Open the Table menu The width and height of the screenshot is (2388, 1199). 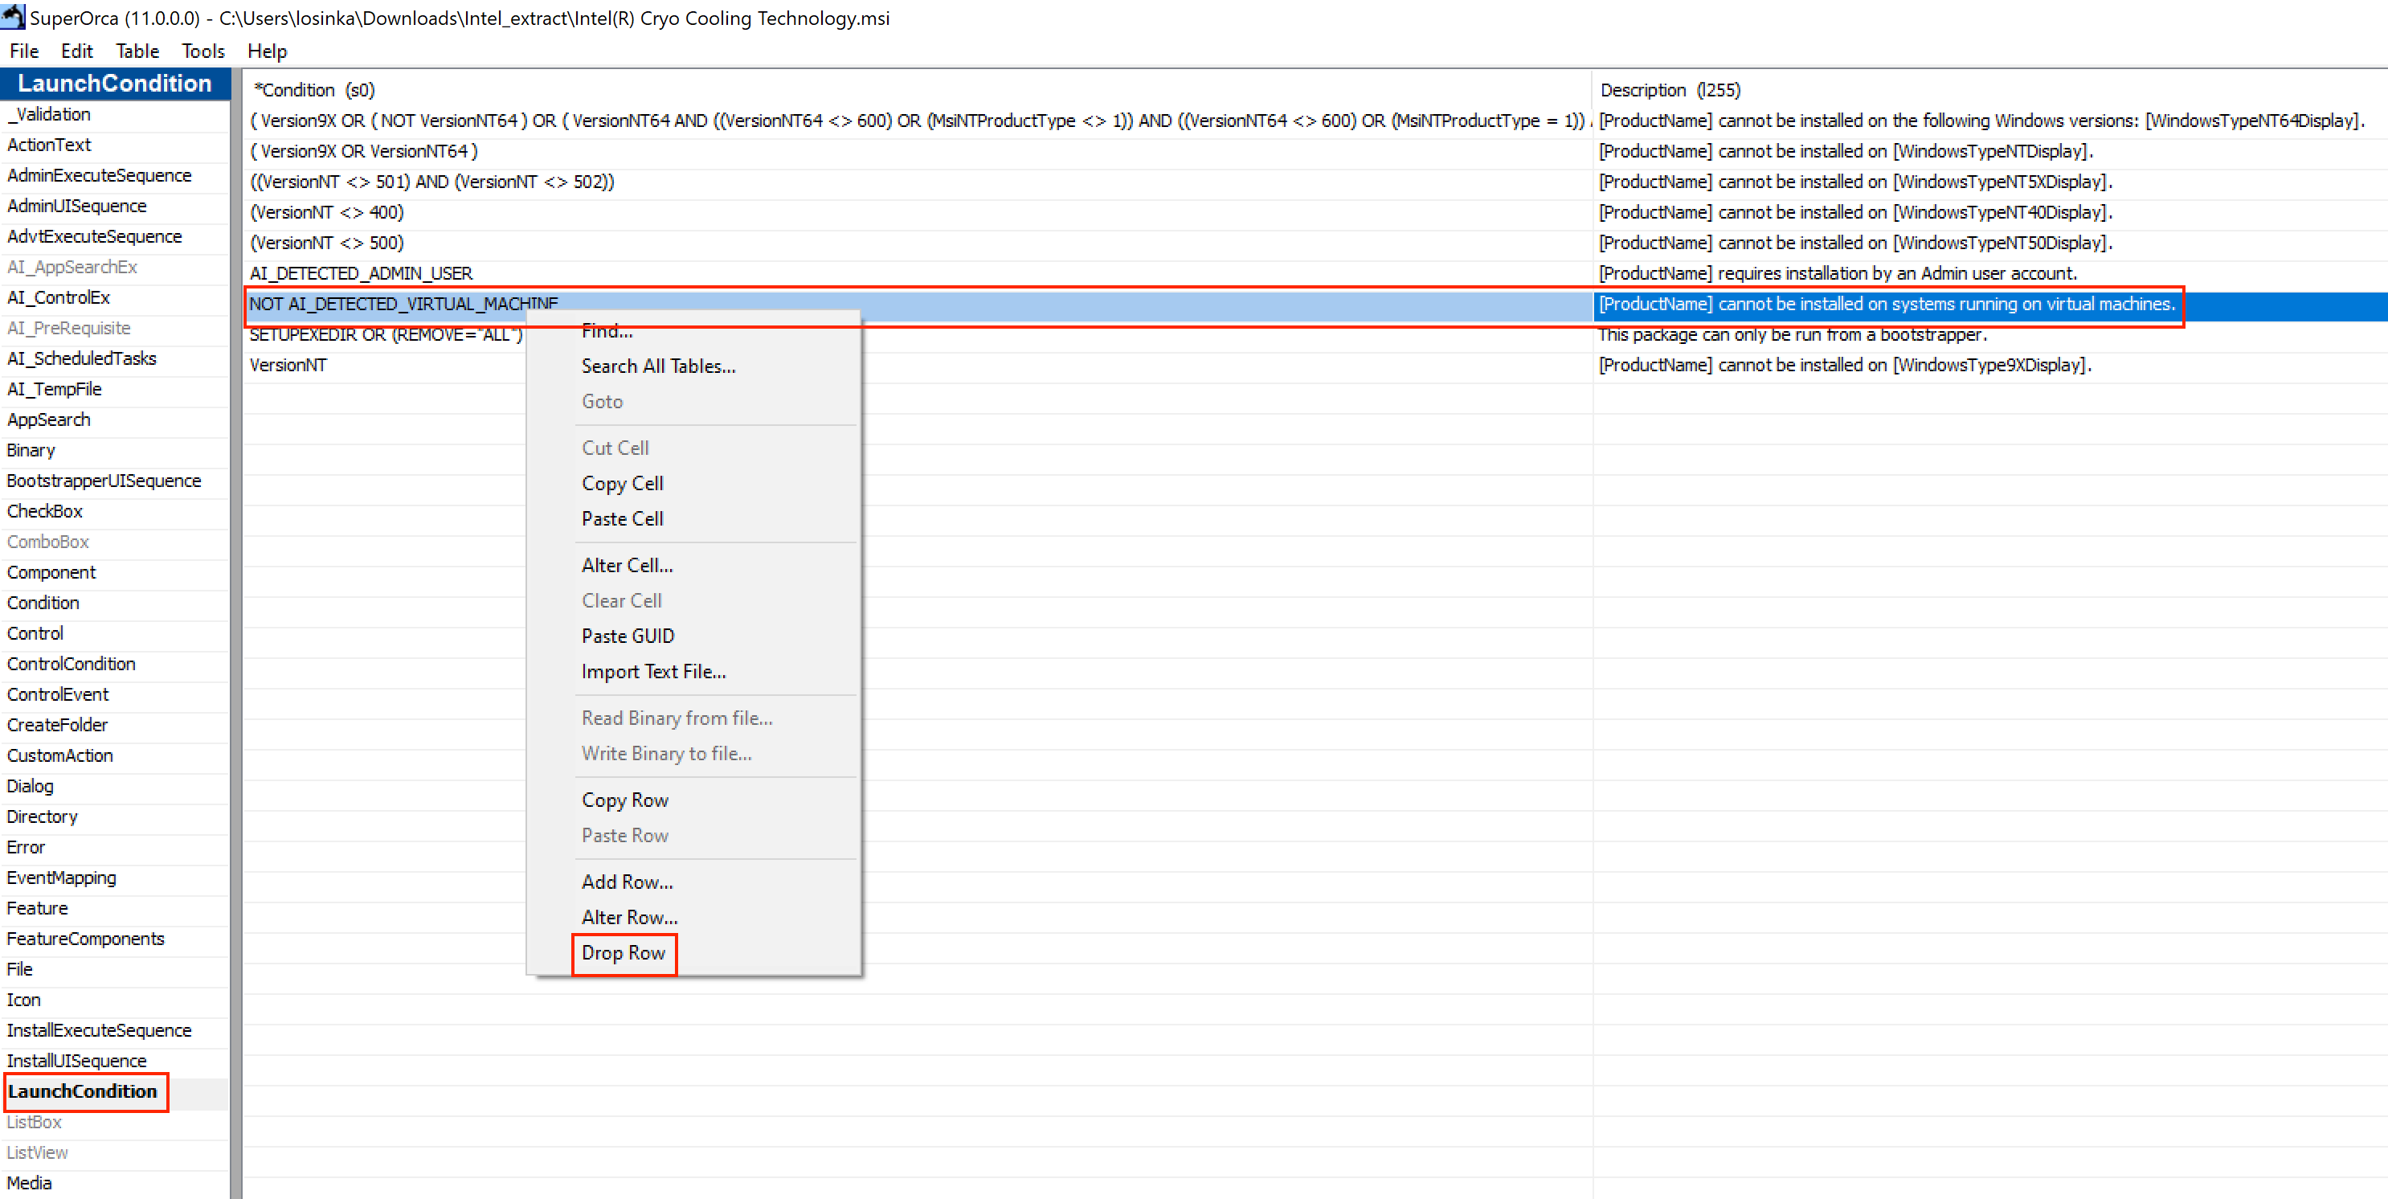[137, 51]
